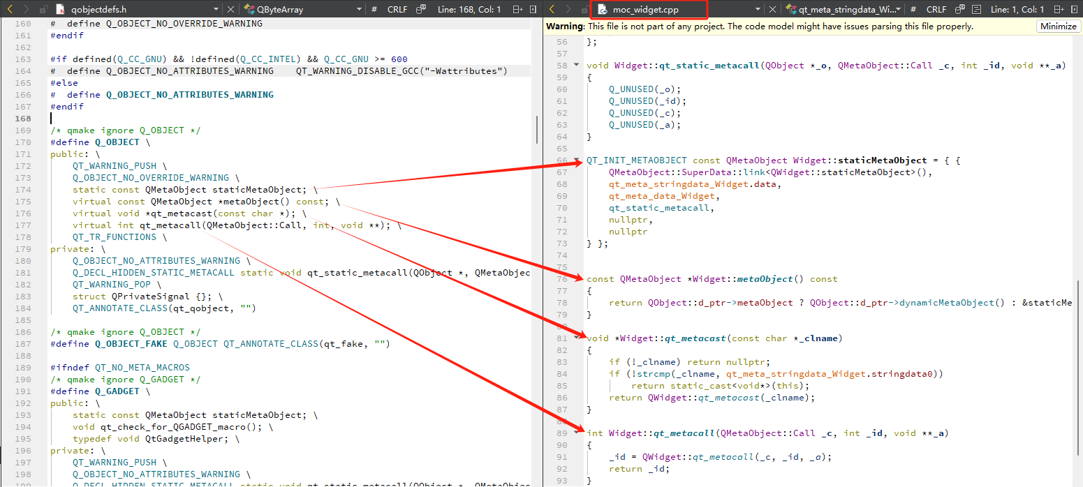1083x487 pixels.
Task: Remove the left editor split
Action: [534, 9]
